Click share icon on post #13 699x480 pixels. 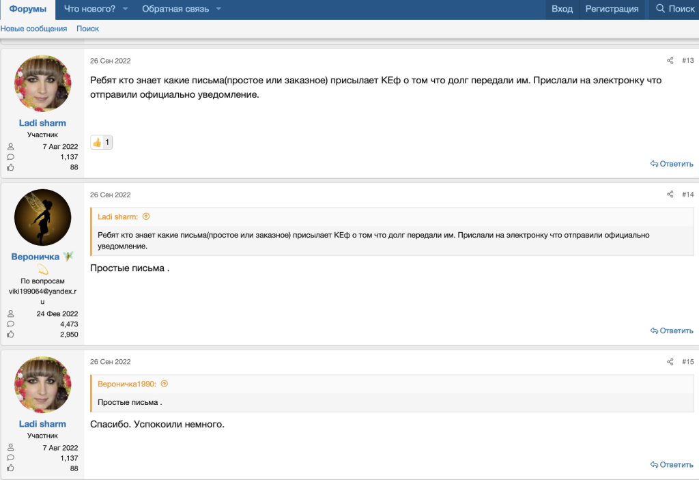tap(670, 61)
